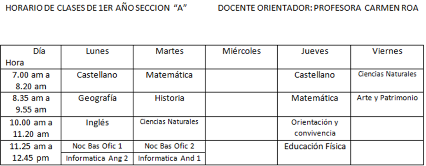
Task: Select Ciencias Naturales under Martes
Action: coord(169,129)
